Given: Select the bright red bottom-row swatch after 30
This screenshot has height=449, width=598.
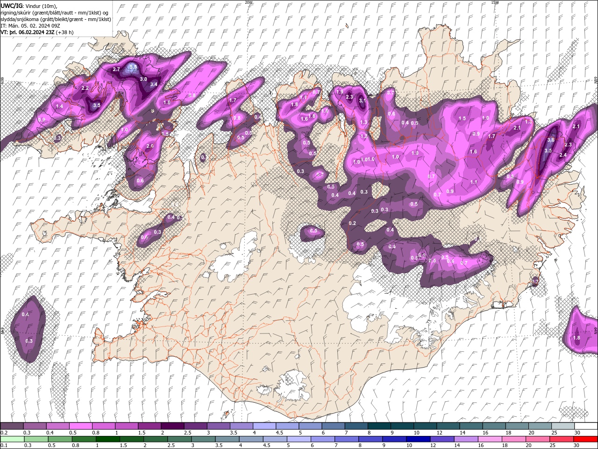Looking at the screenshot, I should pos(585,439).
